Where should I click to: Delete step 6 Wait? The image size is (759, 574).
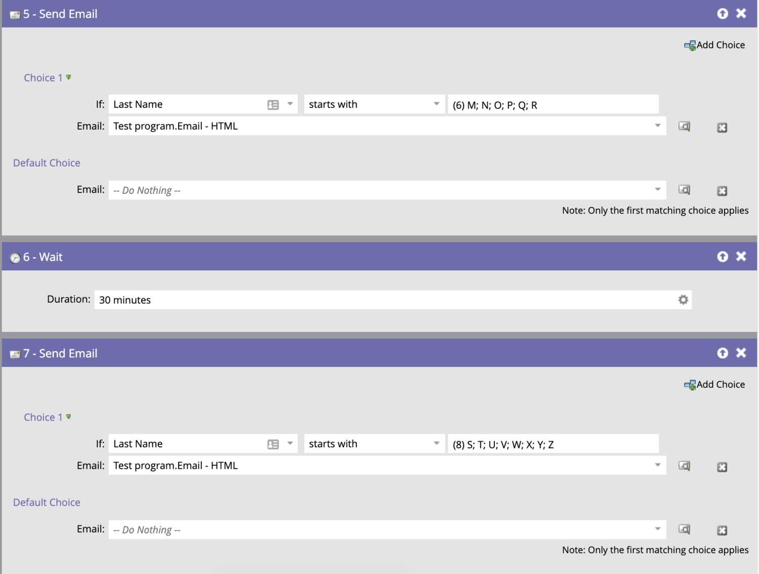click(x=741, y=257)
